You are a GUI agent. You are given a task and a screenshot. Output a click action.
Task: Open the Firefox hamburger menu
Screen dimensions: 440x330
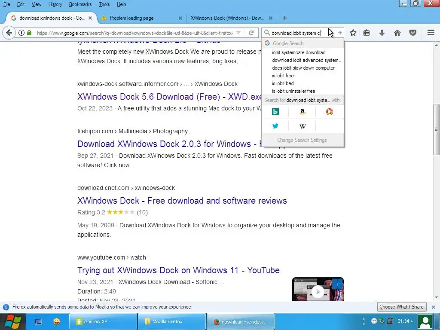431,33
